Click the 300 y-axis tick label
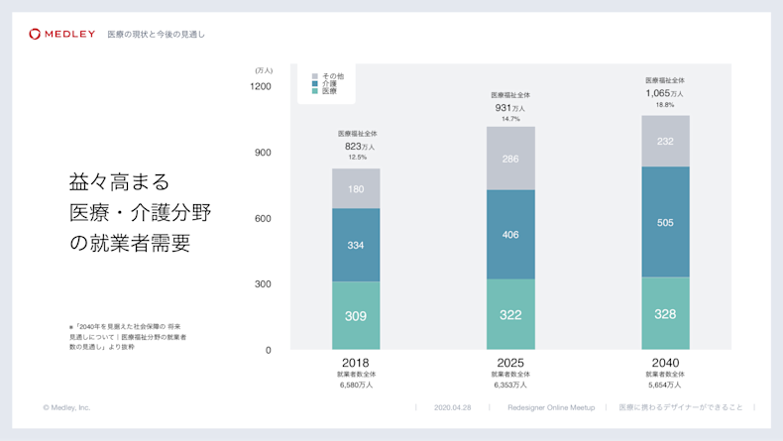The width and height of the screenshot is (783, 441). pos(263,284)
